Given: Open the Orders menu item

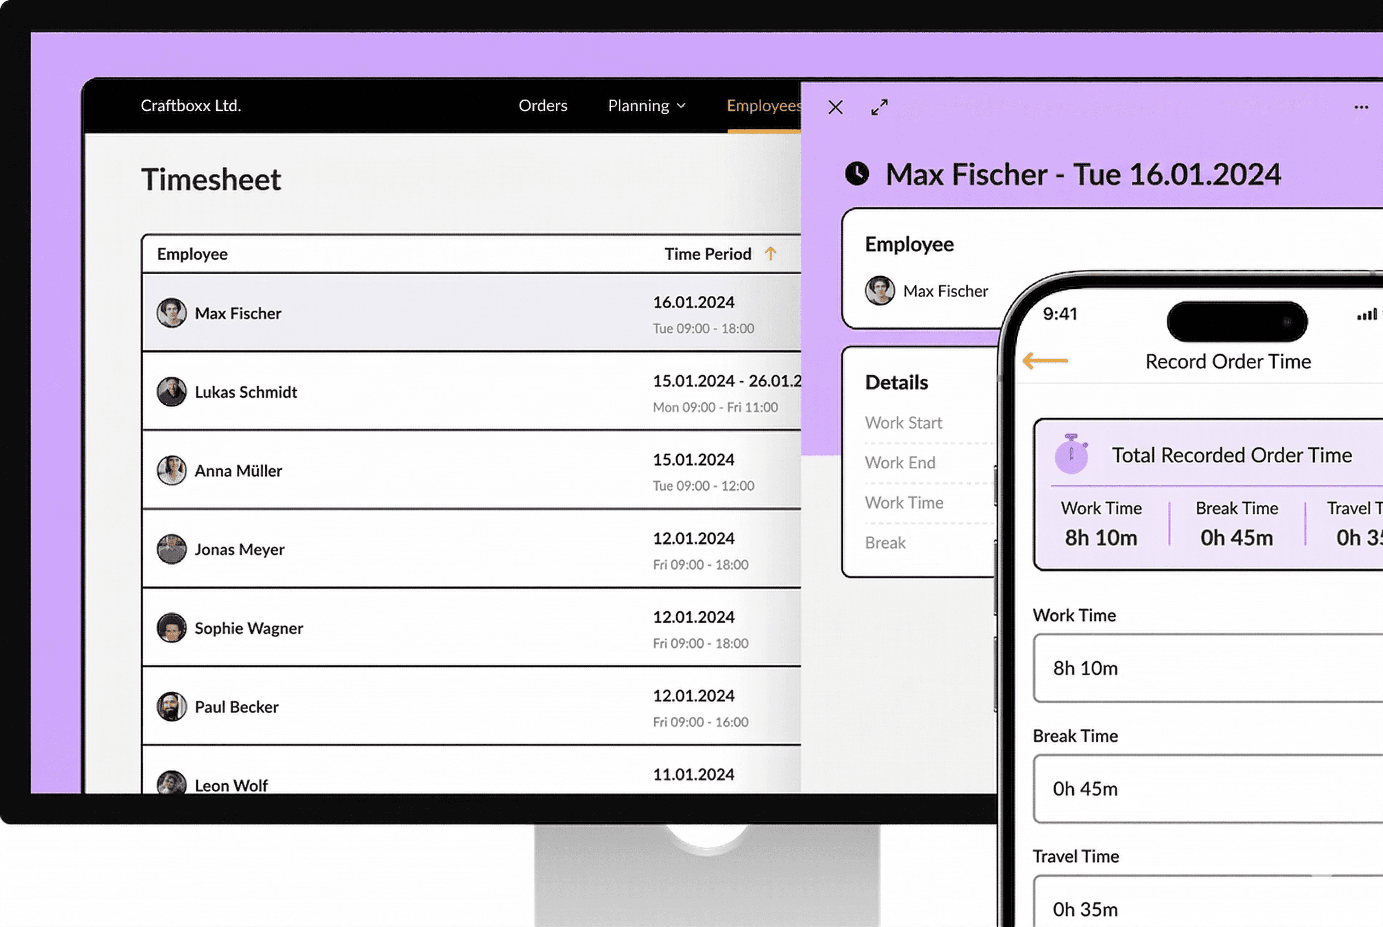Looking at the screenshot, I should click(543, 106).
